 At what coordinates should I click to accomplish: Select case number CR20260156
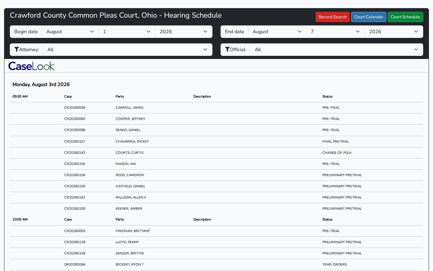(x=75, y=175)
